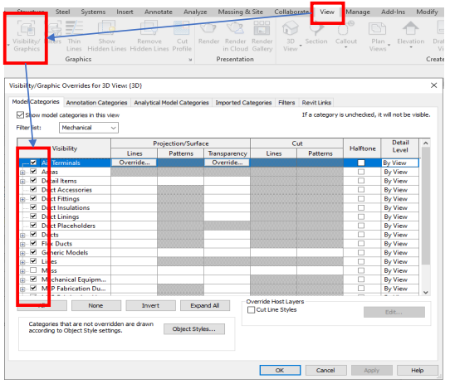Open the Filter list Mechanical dropdown
This screenshot has height=384, width=450.
[x=89, y=128]
